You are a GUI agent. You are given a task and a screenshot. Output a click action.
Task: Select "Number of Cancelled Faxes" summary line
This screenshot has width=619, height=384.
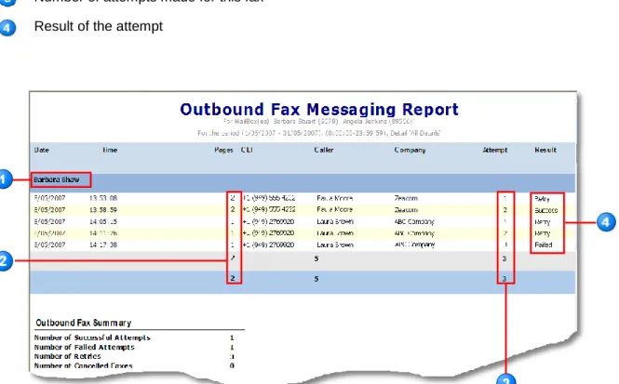tap(83, 365)
